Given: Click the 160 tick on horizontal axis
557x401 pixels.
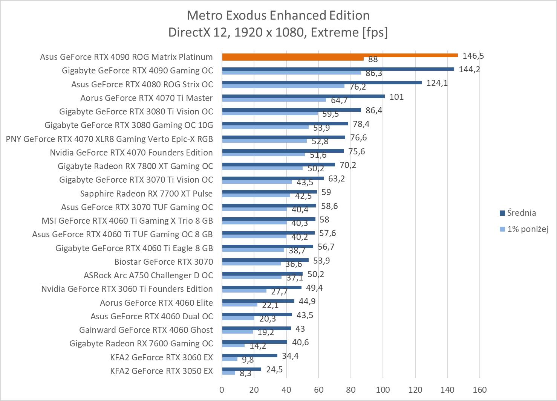Looking at the screenshot, I should pyautogui.click(x=479, y=390).
